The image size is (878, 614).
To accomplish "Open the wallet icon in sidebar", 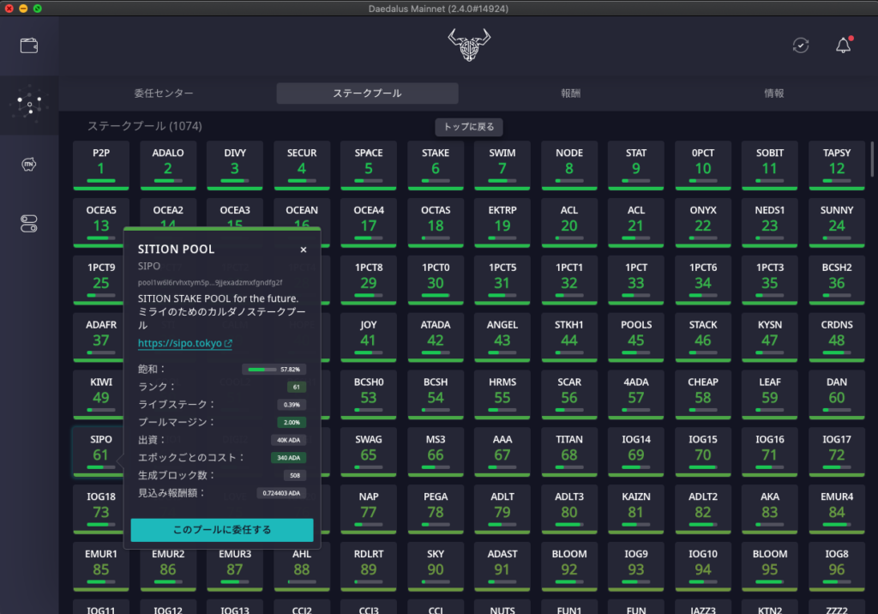I will pos(29,45).
